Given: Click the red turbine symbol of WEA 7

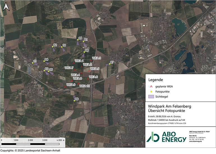Looking at the screenshot, I should click(x=75, y=70).
